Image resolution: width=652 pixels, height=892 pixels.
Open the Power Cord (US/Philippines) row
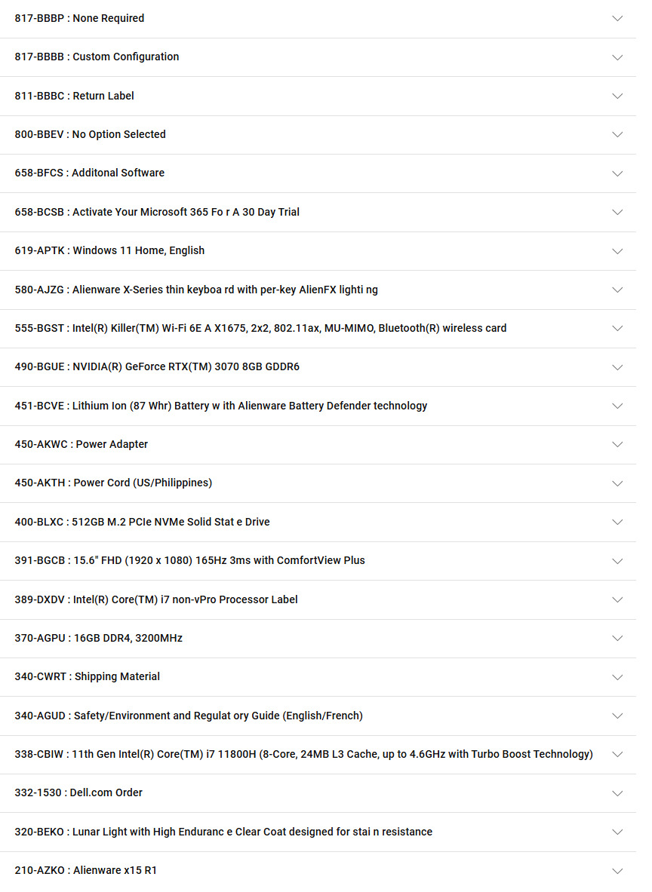[113, 483]
